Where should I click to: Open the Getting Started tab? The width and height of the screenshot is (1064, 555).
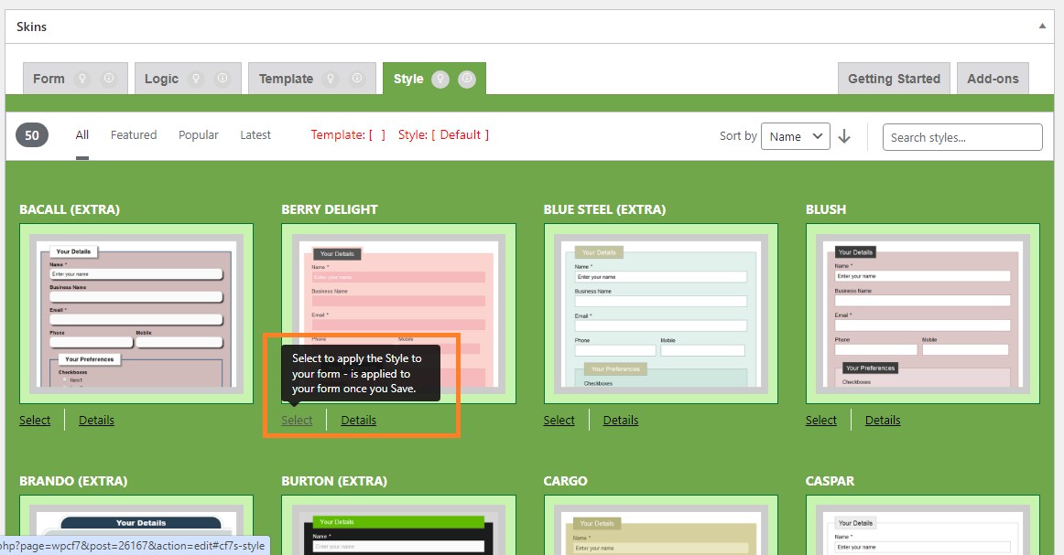[x=894, y=79]
